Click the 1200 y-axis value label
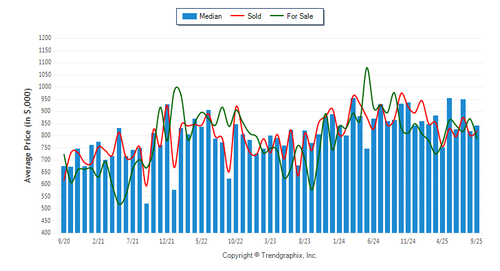Viewport: 500px width, 271px height. pos(45,38)
